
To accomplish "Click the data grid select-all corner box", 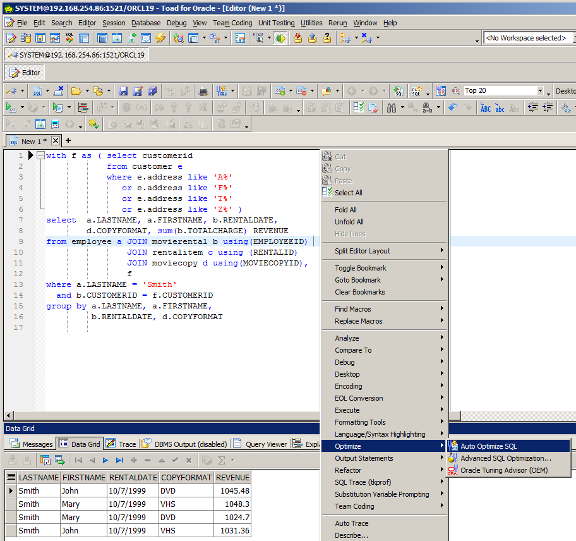I will click(11, 477).
